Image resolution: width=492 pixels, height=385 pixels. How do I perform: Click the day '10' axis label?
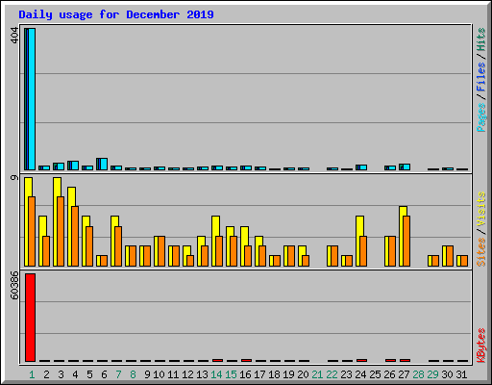pos(159,374)
